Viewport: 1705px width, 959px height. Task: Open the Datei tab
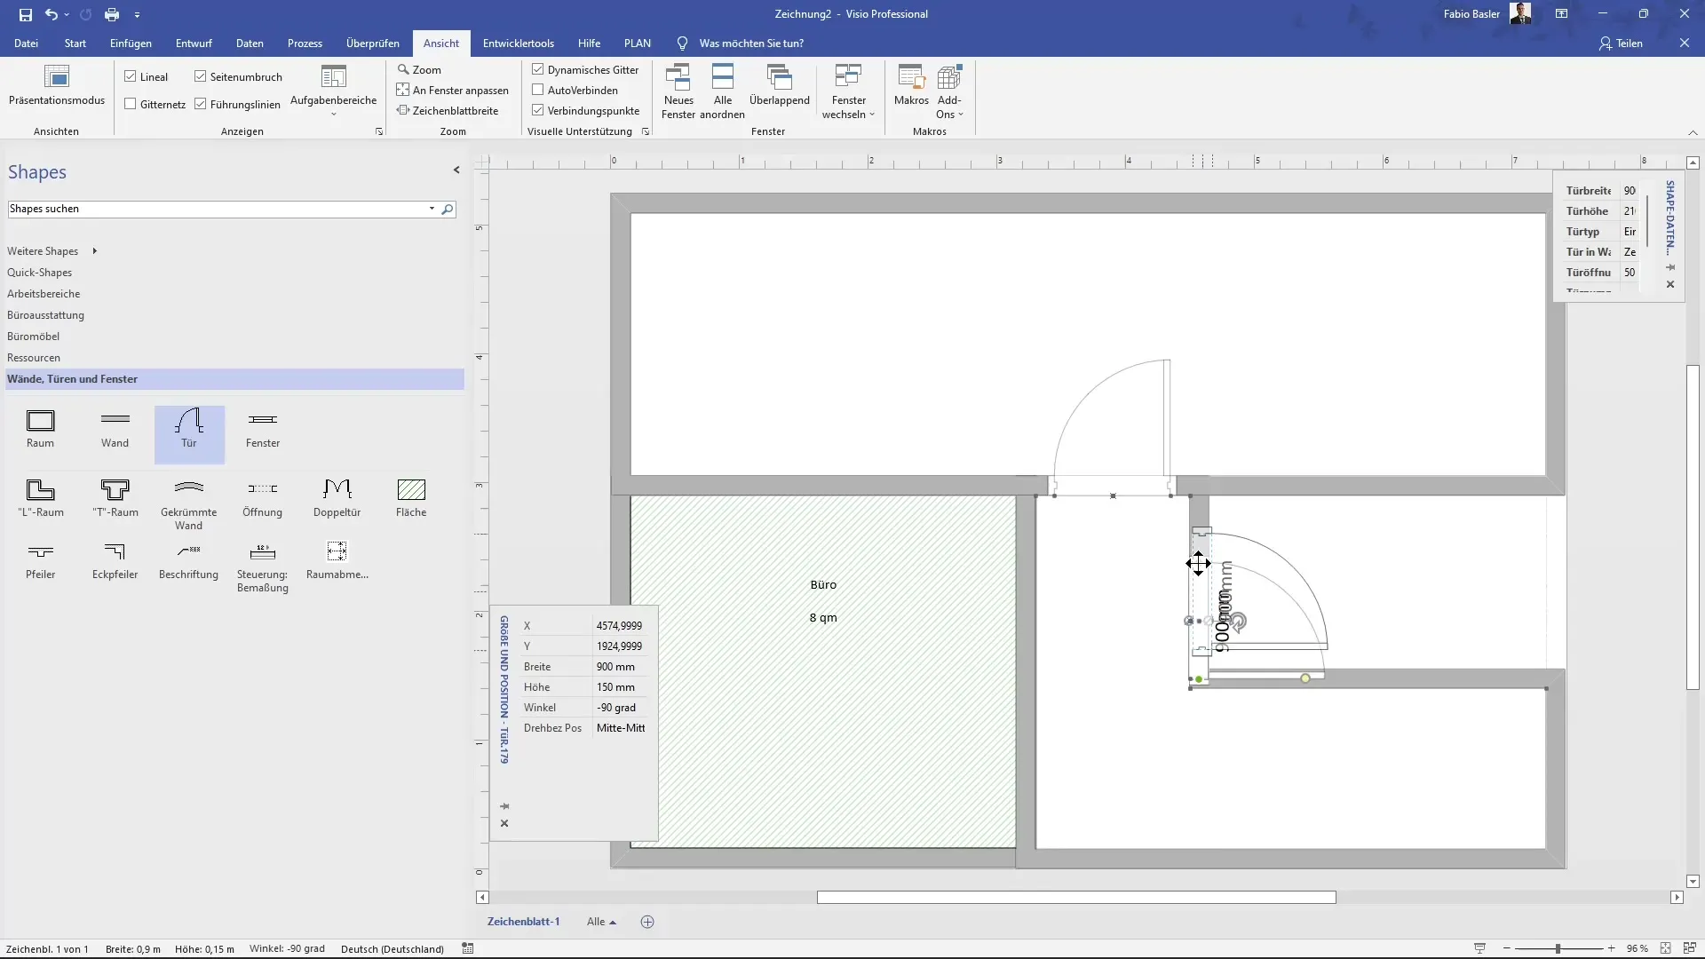coord(26,43)
